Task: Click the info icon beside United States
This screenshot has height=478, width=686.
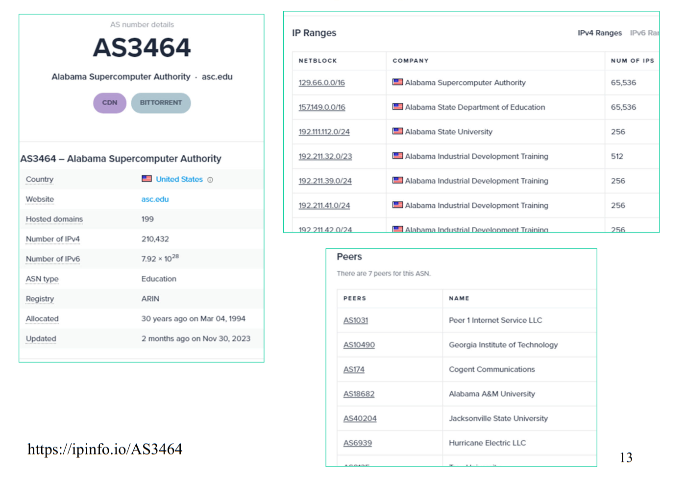Action: [x=210, y=180]
